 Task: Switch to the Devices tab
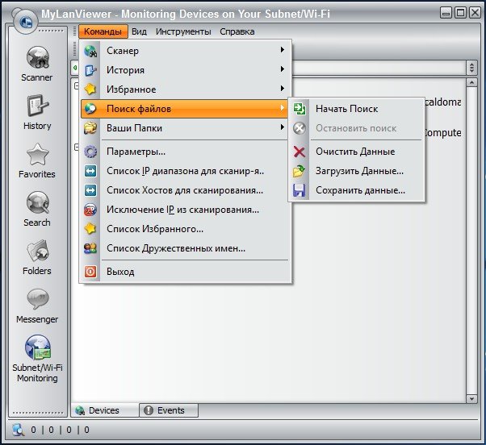click(x=105, y=410)
